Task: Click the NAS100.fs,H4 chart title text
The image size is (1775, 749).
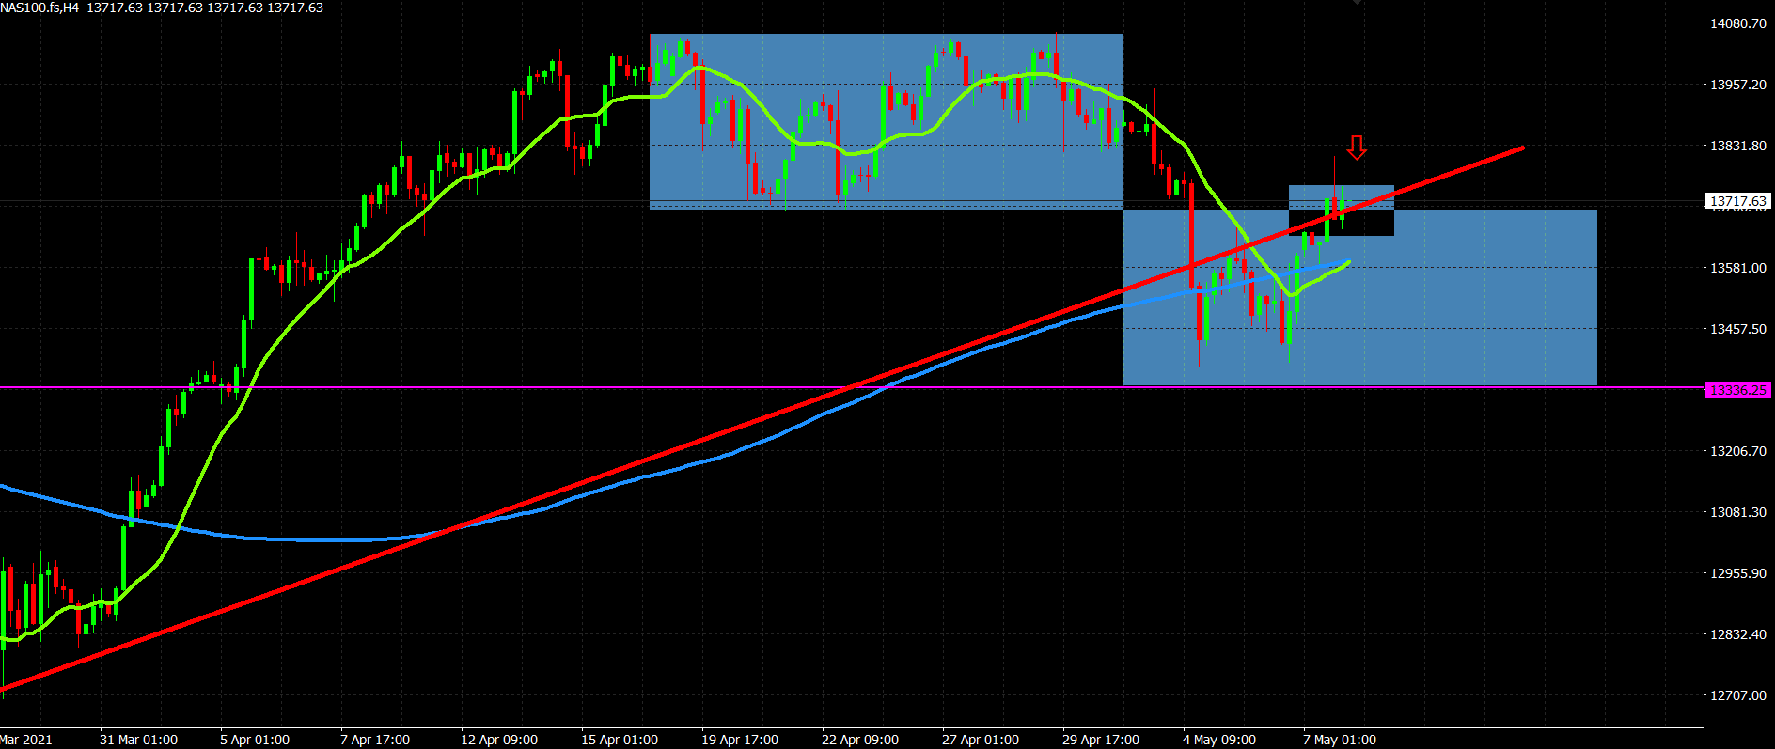Action: click(x=39, y=8)
